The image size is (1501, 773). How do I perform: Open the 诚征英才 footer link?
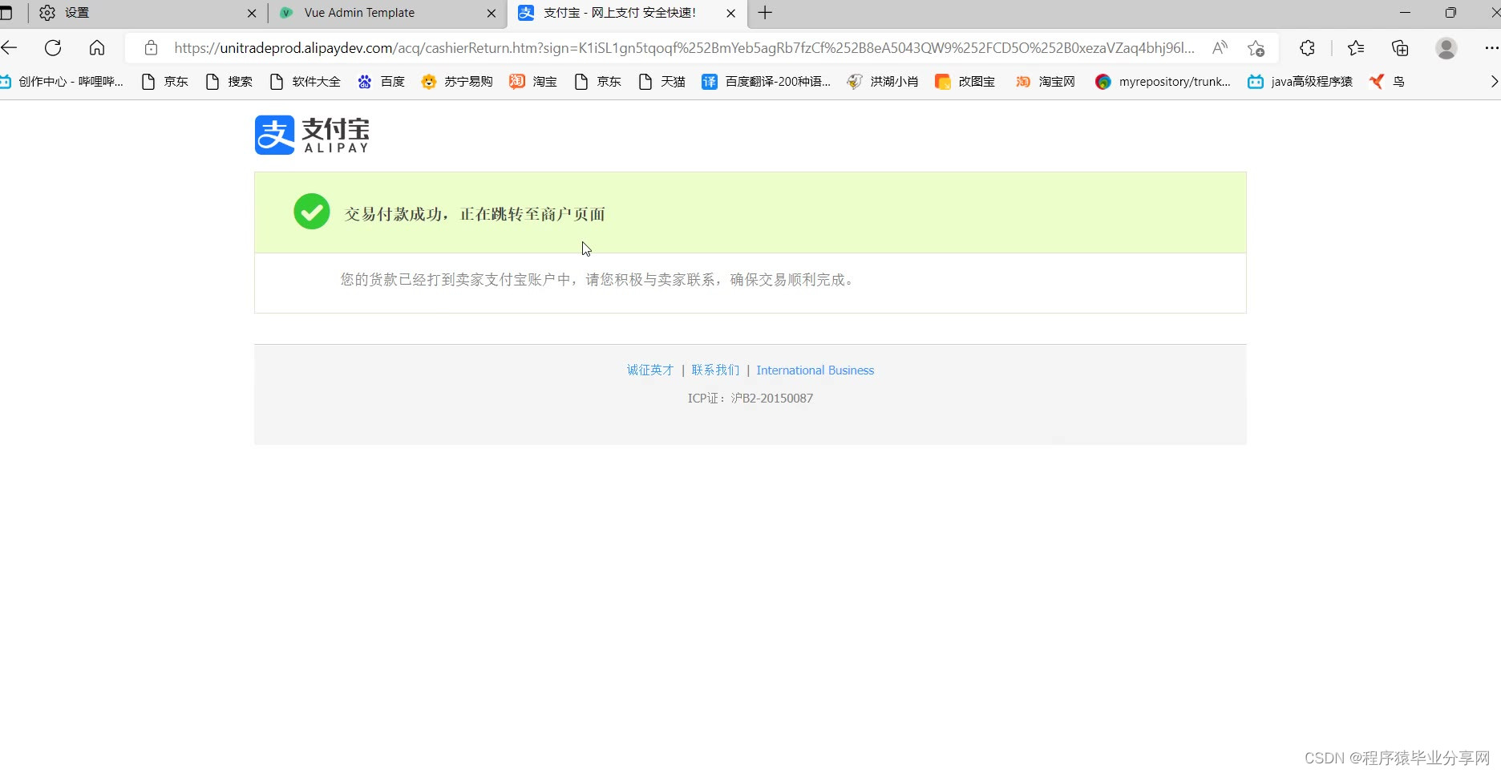coord(650,370)
